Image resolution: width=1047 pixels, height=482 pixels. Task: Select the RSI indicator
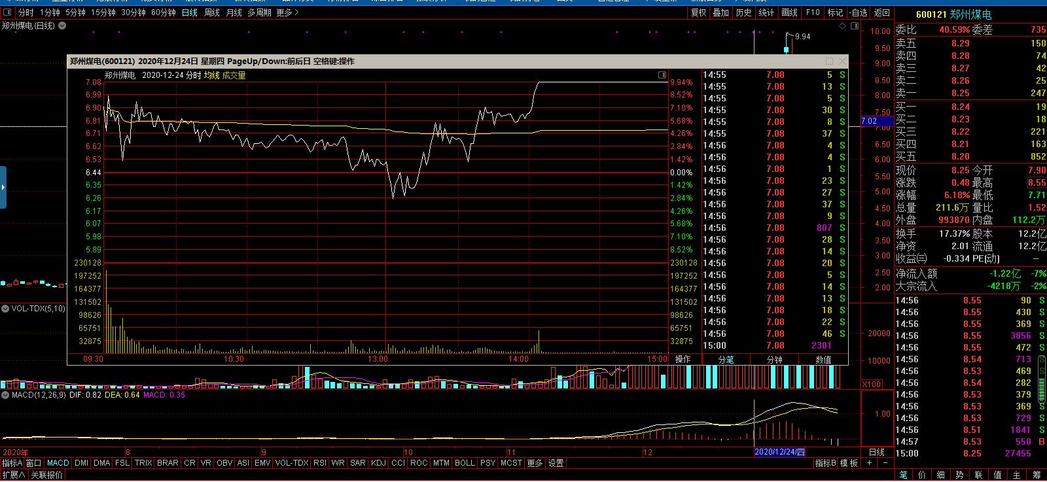[320, 463]
